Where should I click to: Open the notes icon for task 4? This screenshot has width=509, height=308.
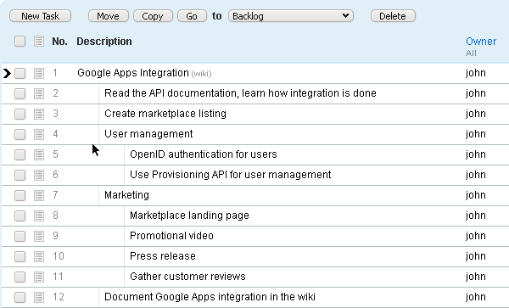pyautogui.click(x=39, y=134)
